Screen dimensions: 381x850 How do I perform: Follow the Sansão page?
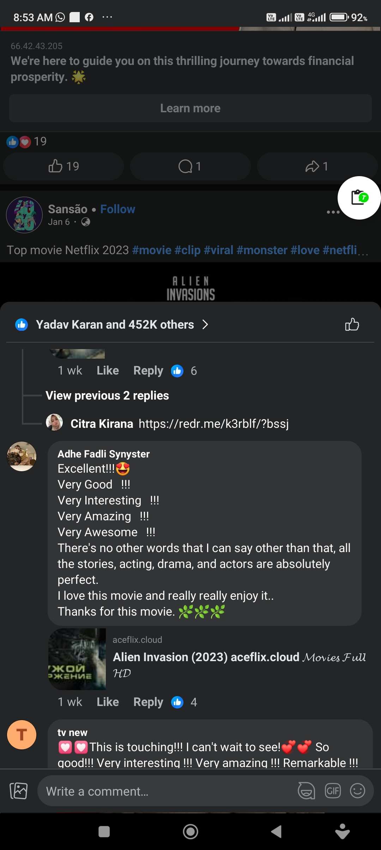tap(117, 209)
